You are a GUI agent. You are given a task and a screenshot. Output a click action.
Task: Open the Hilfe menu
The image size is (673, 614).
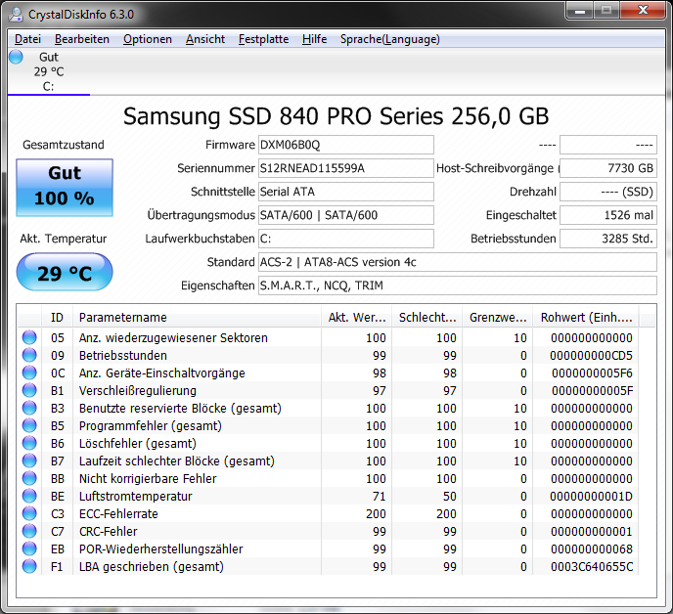tap(314, 39)
